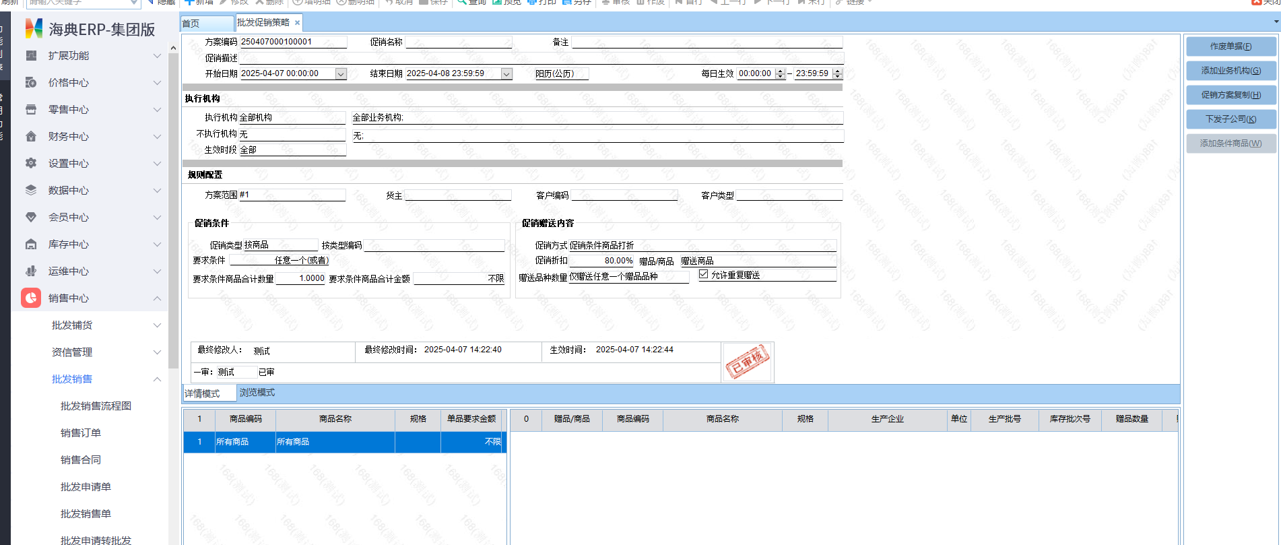Expand 扩展功能 chevron
1281x545 pixels.
click(157, 56)
